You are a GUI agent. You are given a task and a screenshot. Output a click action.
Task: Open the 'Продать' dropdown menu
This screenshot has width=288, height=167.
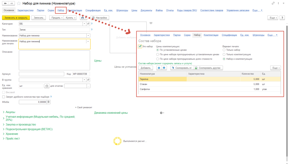coord(57,18)
